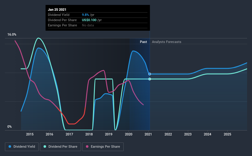The height and width of the screenshot is (156, 252).
Task: Click the 2025 x-axis label
Action: tap(227, 134)
